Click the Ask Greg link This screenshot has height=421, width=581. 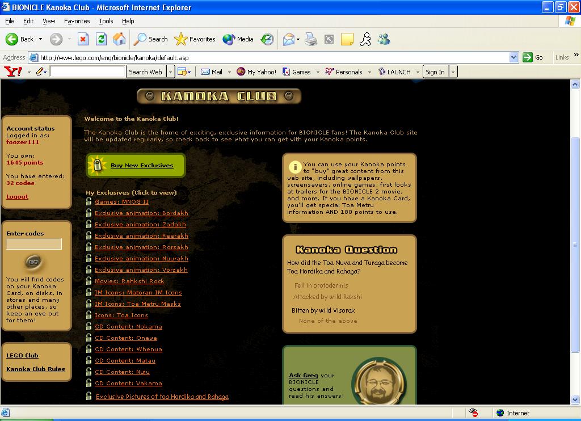pyautogui.click(x=304, y=375)
